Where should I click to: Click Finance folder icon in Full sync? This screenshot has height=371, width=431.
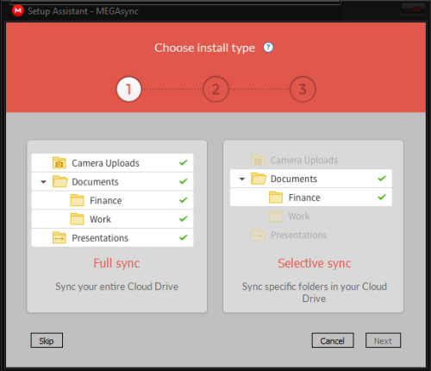(x=78, y=200)
